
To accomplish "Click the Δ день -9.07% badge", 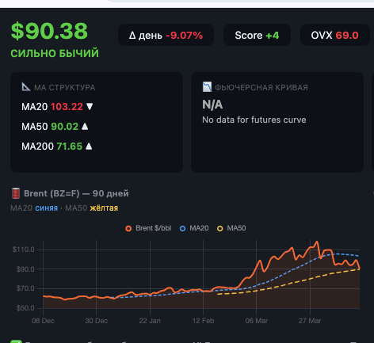I will coord(166,35).
